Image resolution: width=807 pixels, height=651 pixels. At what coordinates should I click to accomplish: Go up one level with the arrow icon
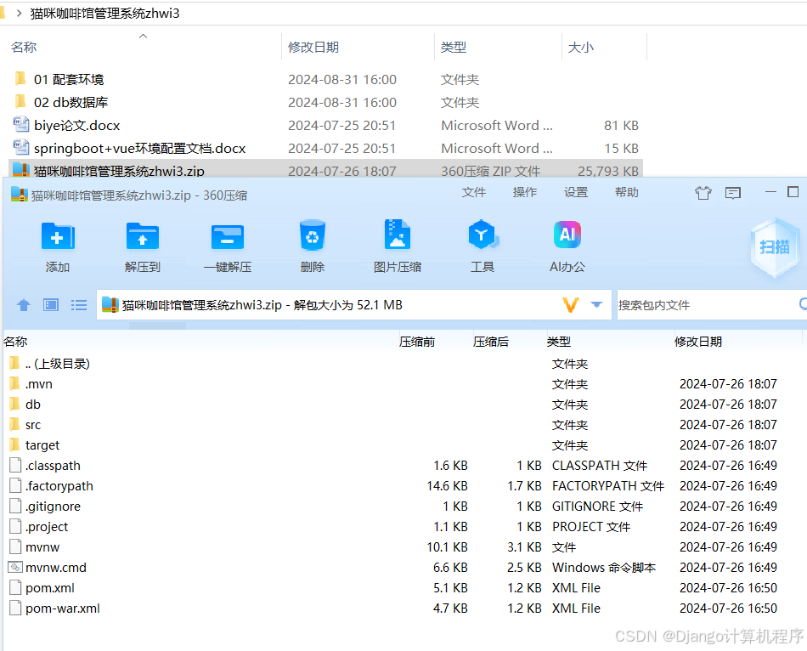click(23, 305)
